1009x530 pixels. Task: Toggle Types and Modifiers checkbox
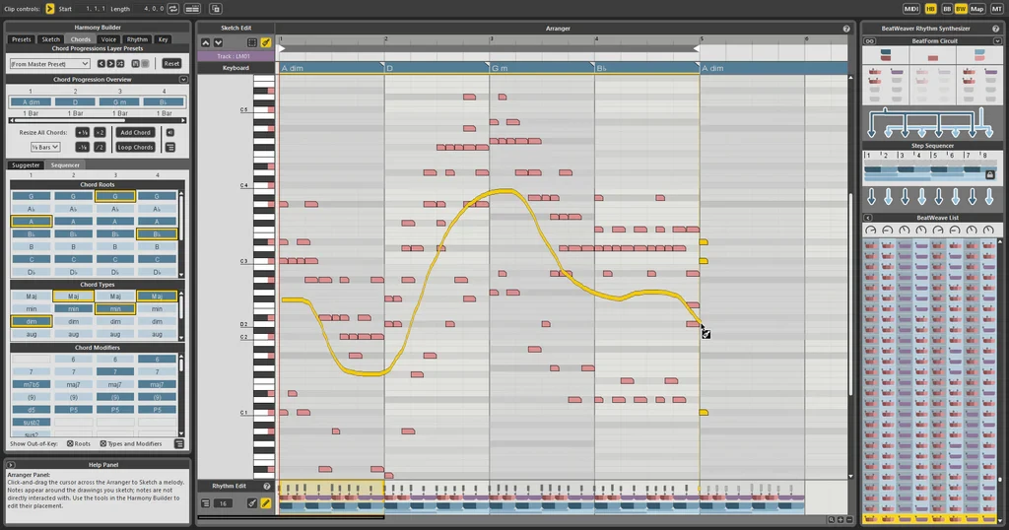coord(102,444)
